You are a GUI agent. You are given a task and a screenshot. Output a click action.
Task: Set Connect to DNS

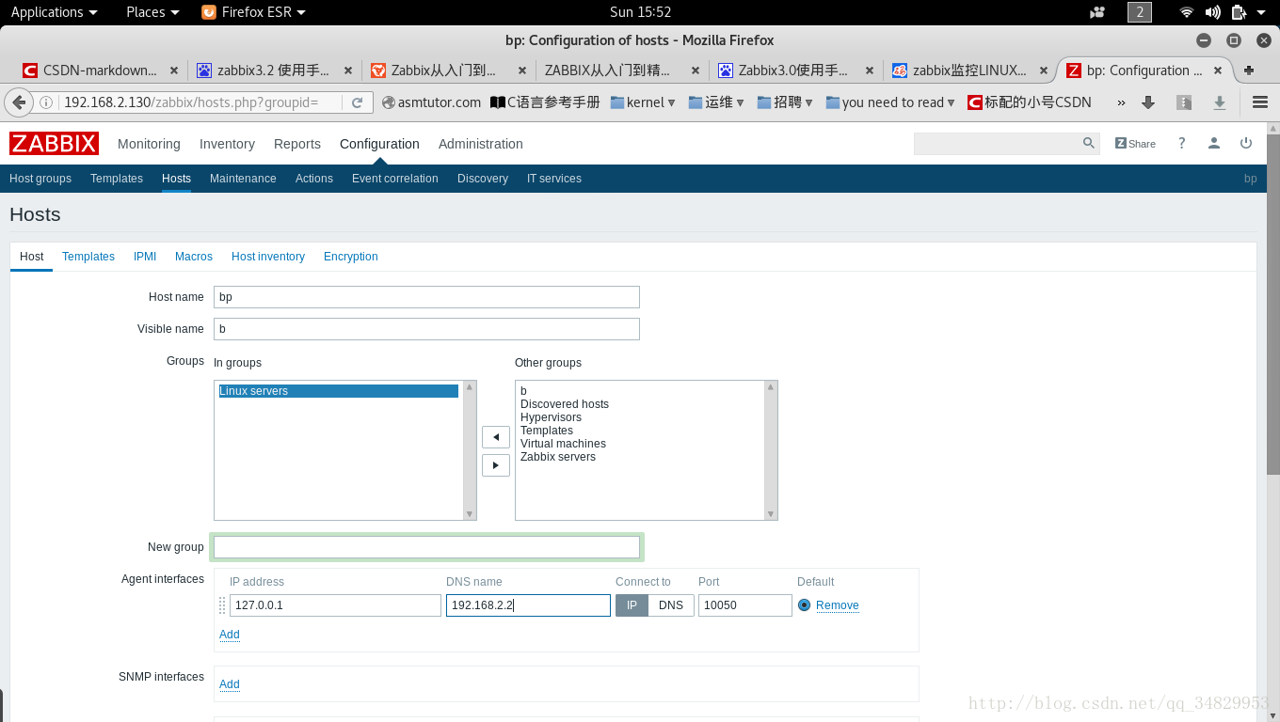click(671, 605)
